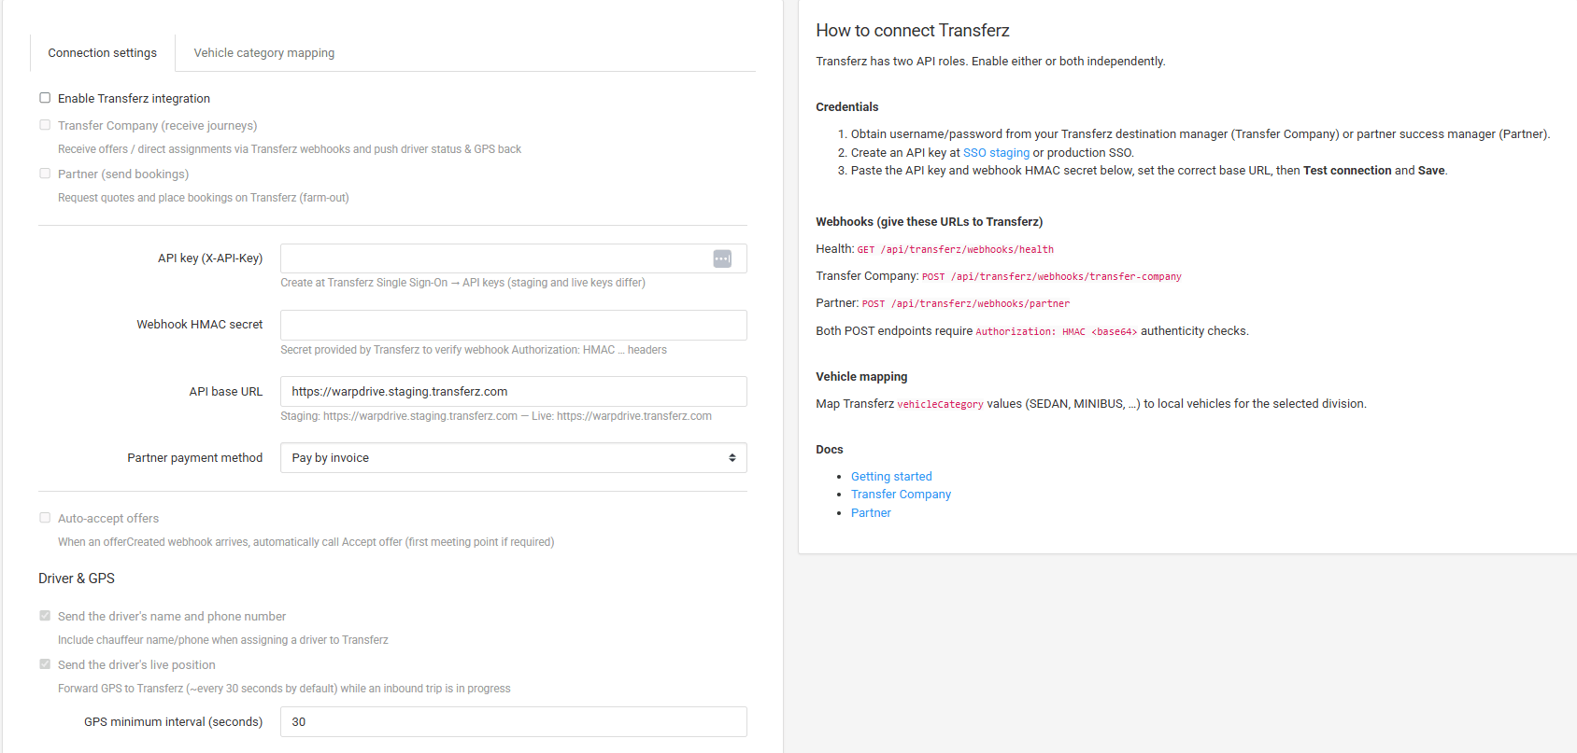Tick the Partner (send bookings) checkbox
The image size is (1577, 753).
[x=45, y=174]
